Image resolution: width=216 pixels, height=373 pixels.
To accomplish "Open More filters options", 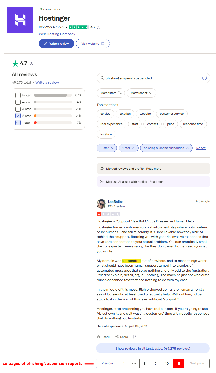I will tap(111, 93).
